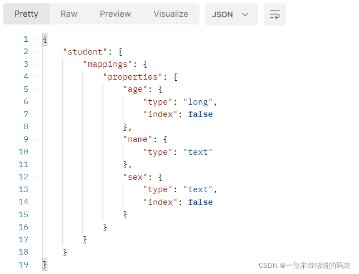Click line number 7 in the gutter
This screenshot has height=274, width=359.
tap(25, 114)
